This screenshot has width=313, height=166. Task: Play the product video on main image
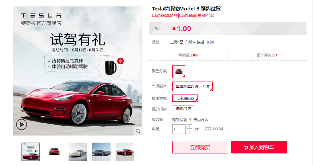21,125
